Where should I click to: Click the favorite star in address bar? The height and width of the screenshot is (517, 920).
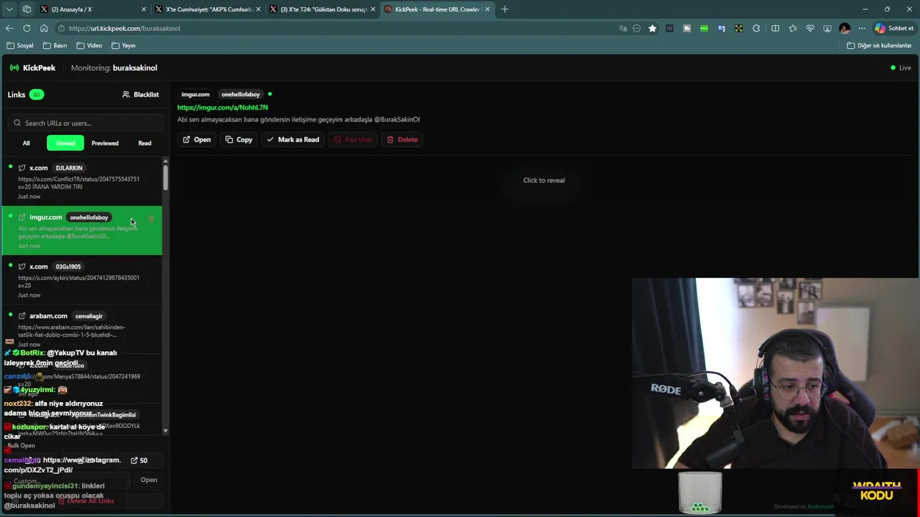click(x=653, y=28)
